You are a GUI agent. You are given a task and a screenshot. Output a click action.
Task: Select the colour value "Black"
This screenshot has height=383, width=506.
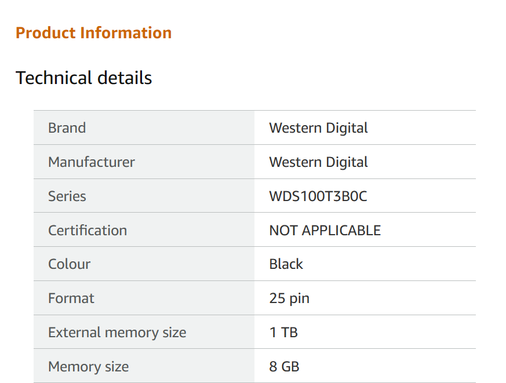point(286,264)
